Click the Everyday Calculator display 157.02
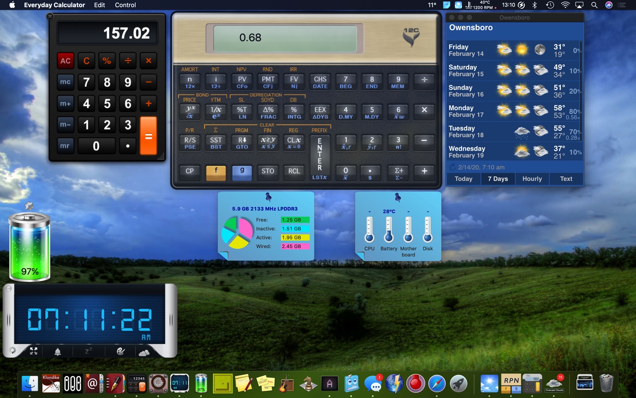636x398 pixels. (x=107, y=33)
